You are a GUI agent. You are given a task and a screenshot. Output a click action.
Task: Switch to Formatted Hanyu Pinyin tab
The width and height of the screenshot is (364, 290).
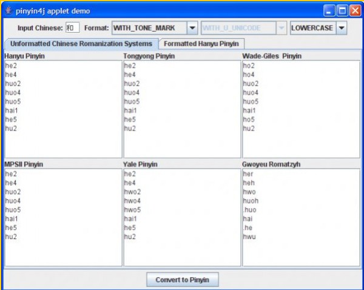pyautogui.click(x=201, y=44)
